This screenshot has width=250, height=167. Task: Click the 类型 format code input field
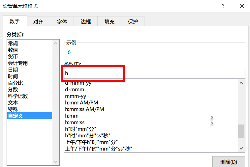coord(154,73)
